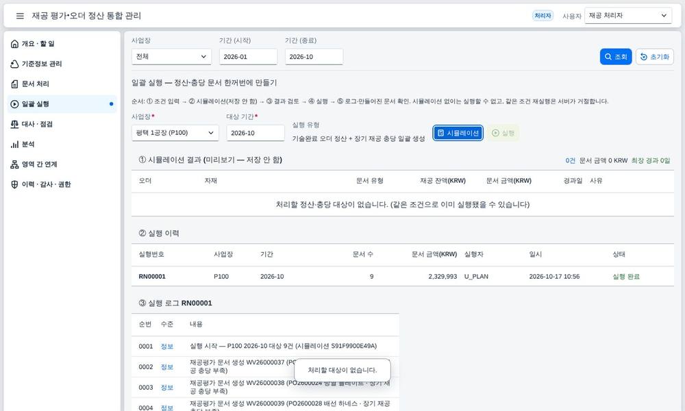Click the magnifier icon in 조회 button
Viewport: 685px width, 411px height.
click(608, 57)
